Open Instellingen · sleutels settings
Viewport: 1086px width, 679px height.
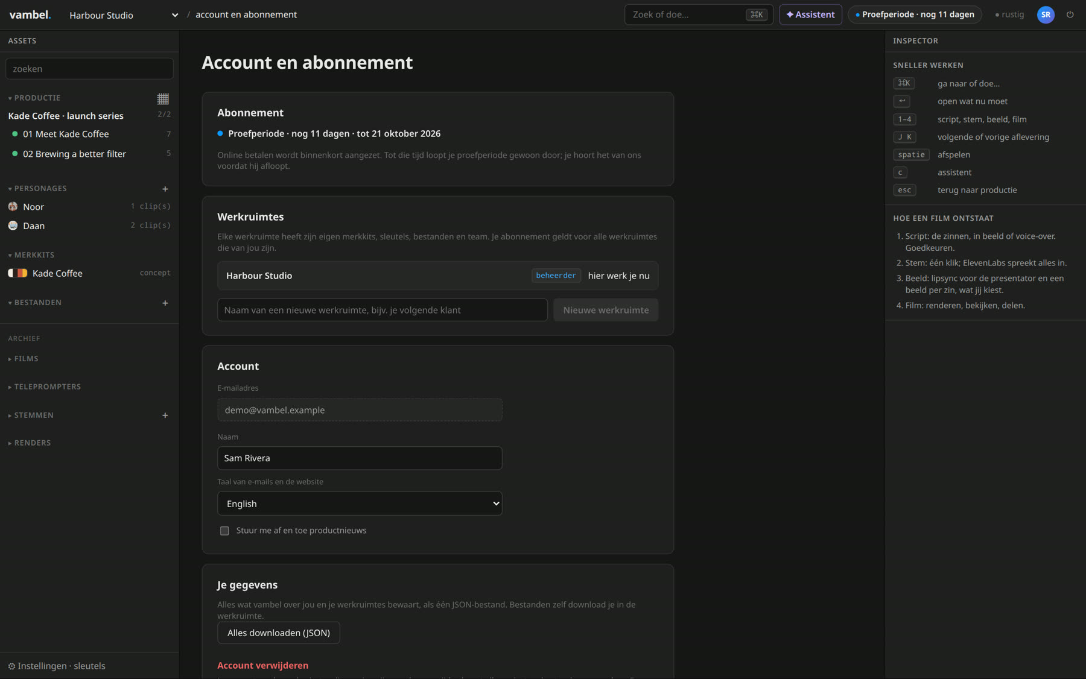click(57, 666)
